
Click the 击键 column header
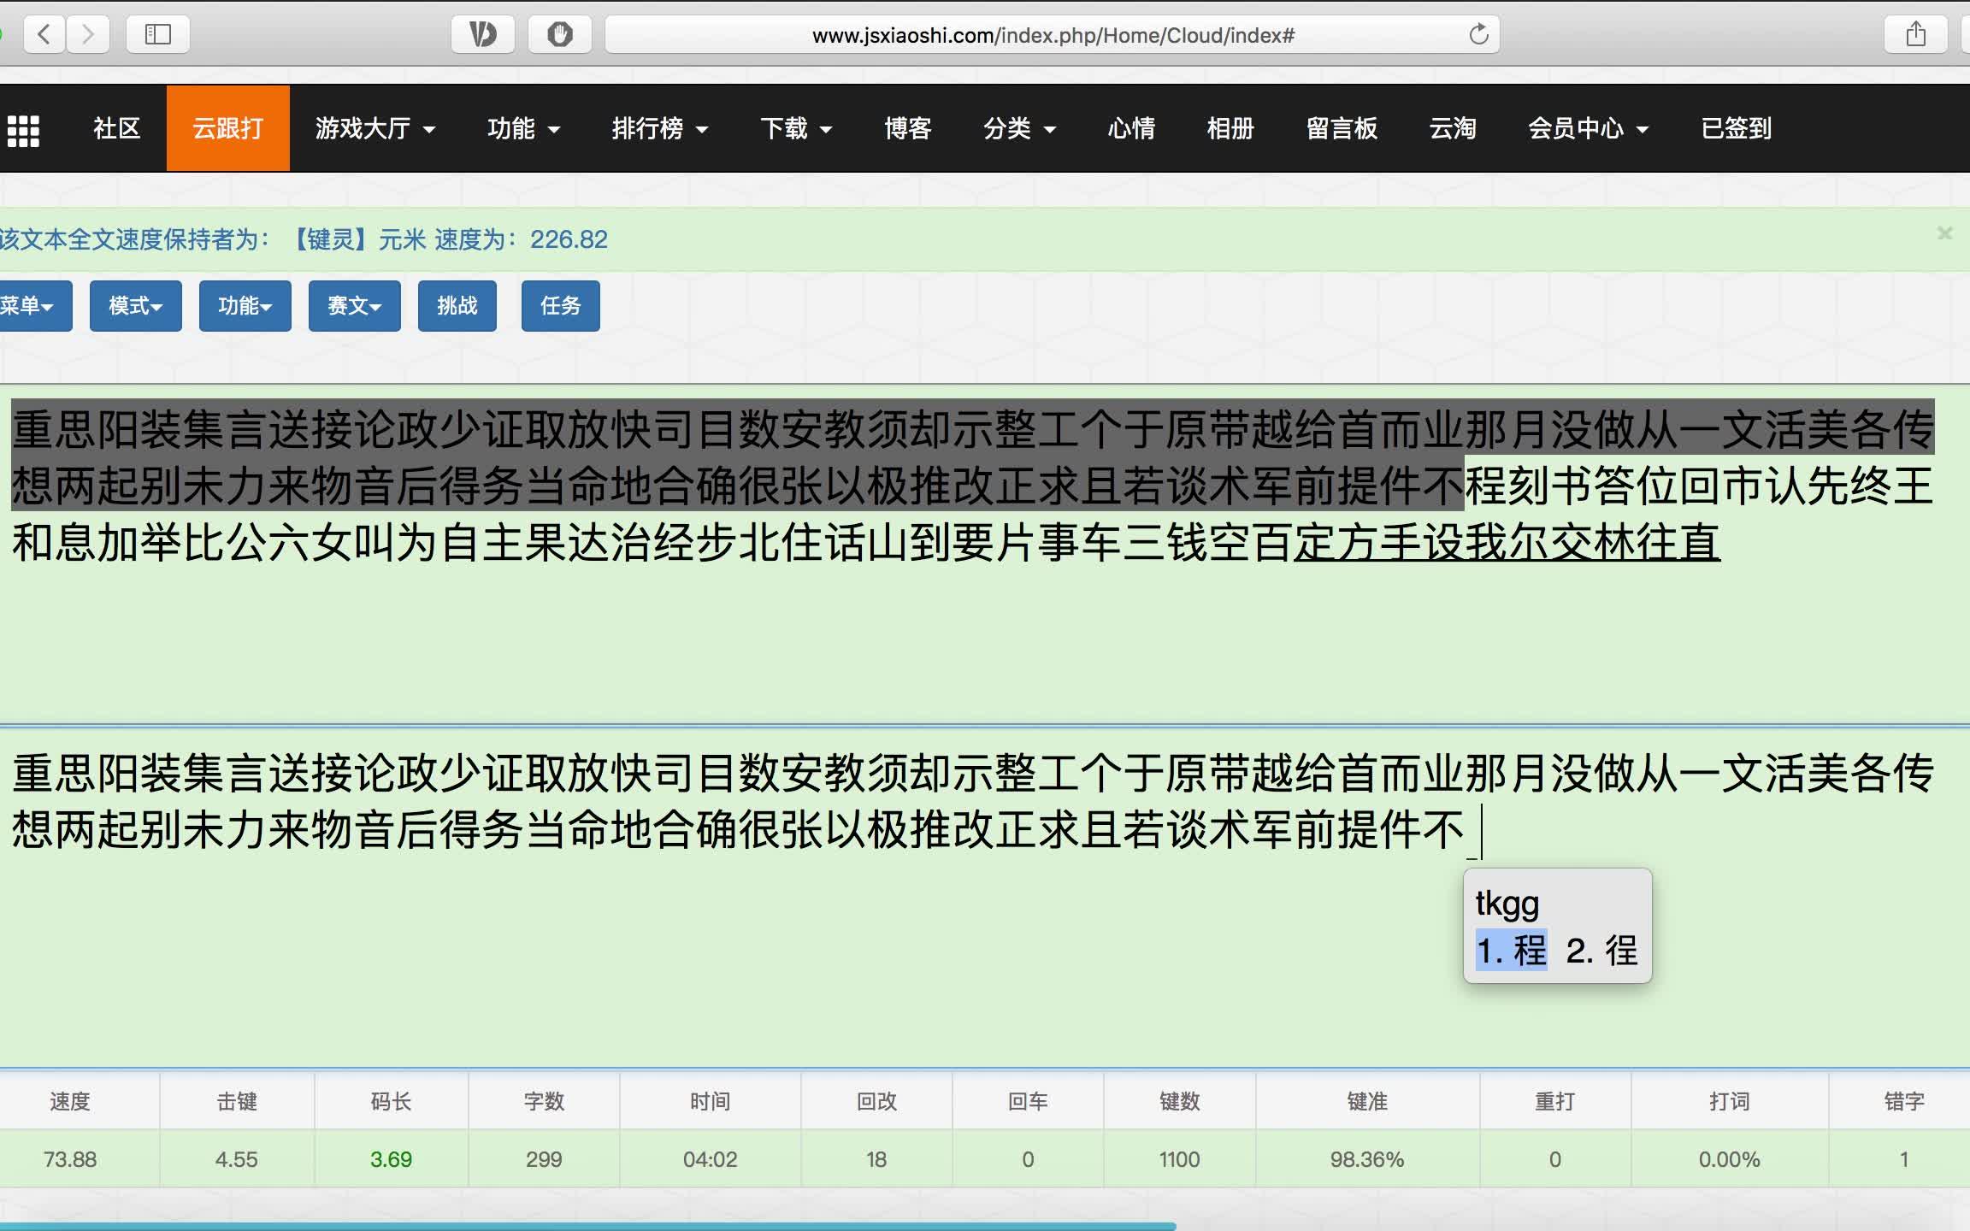[237, 1101]
